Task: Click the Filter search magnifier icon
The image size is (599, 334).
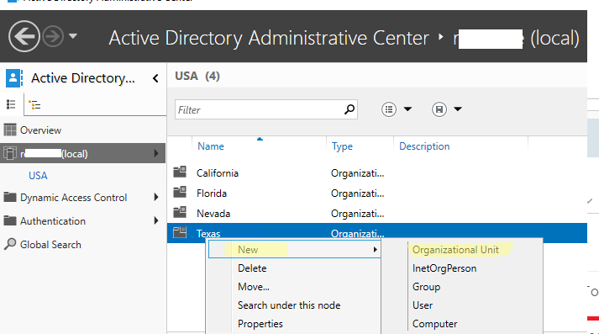Action: [349, 109]
